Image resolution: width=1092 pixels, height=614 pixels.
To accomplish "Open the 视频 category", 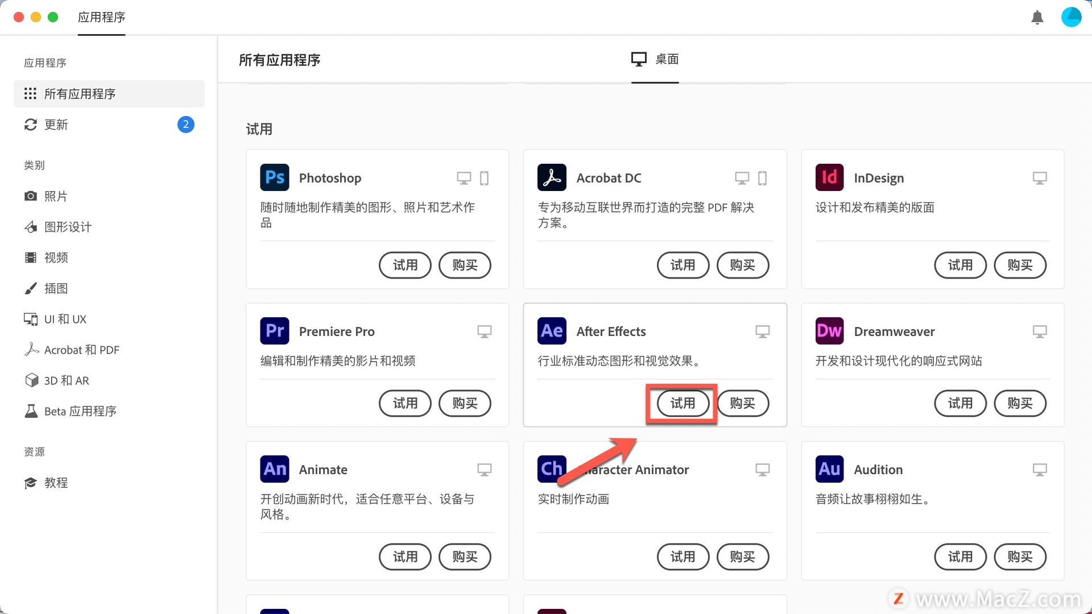I will 109,258.
